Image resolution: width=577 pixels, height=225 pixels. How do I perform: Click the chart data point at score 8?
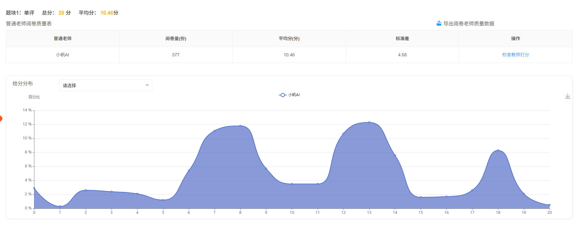pyautogui.click(x=240, y=126)
